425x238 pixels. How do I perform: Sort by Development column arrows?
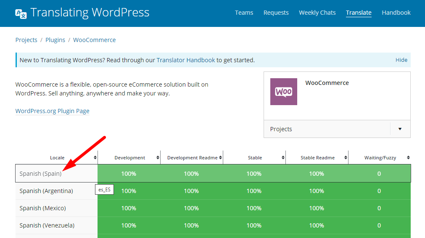[158, 158]
